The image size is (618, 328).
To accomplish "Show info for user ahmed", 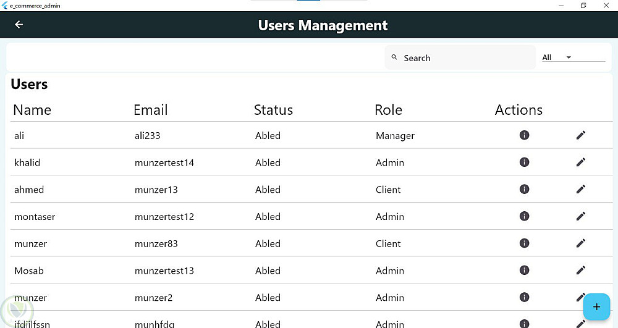I will point(524,189).
